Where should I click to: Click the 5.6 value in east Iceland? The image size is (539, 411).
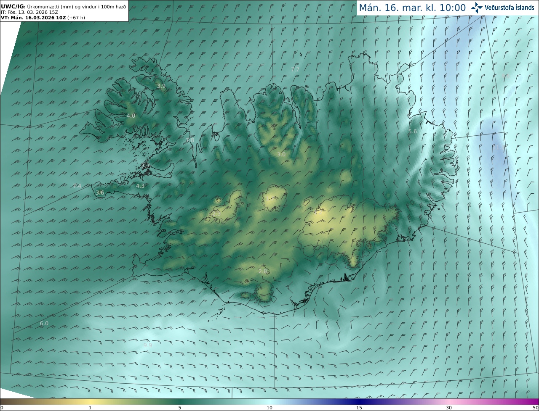click(413, 132)
